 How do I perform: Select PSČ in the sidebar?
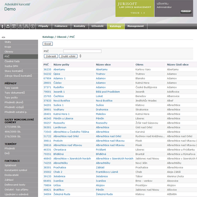tap(20, 56)
